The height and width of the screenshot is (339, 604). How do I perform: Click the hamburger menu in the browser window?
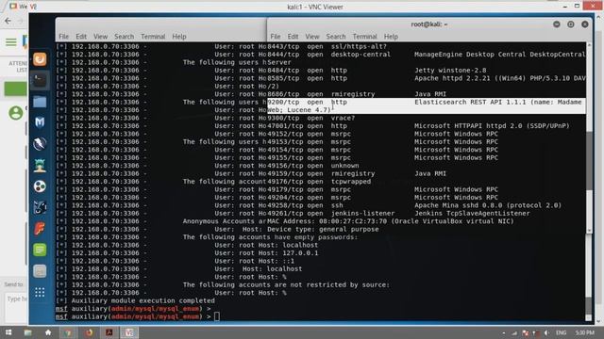point(10,41)
